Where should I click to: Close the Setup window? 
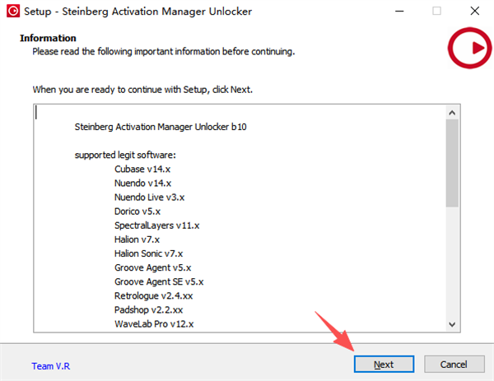[474, 12]
